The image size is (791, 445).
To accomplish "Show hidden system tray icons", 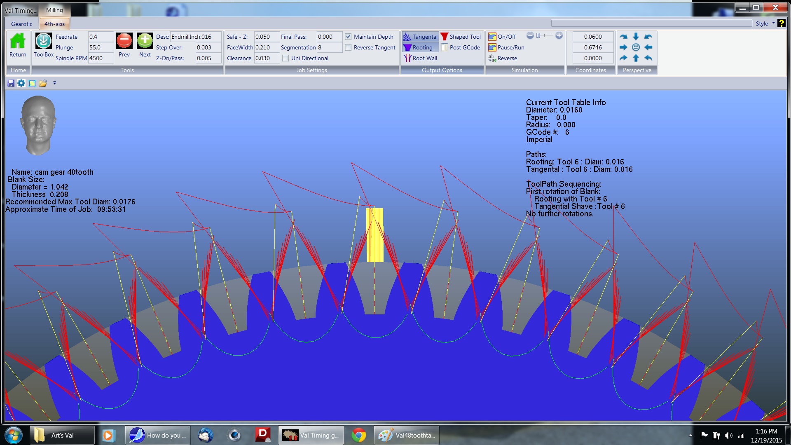I will coord(690,436).
